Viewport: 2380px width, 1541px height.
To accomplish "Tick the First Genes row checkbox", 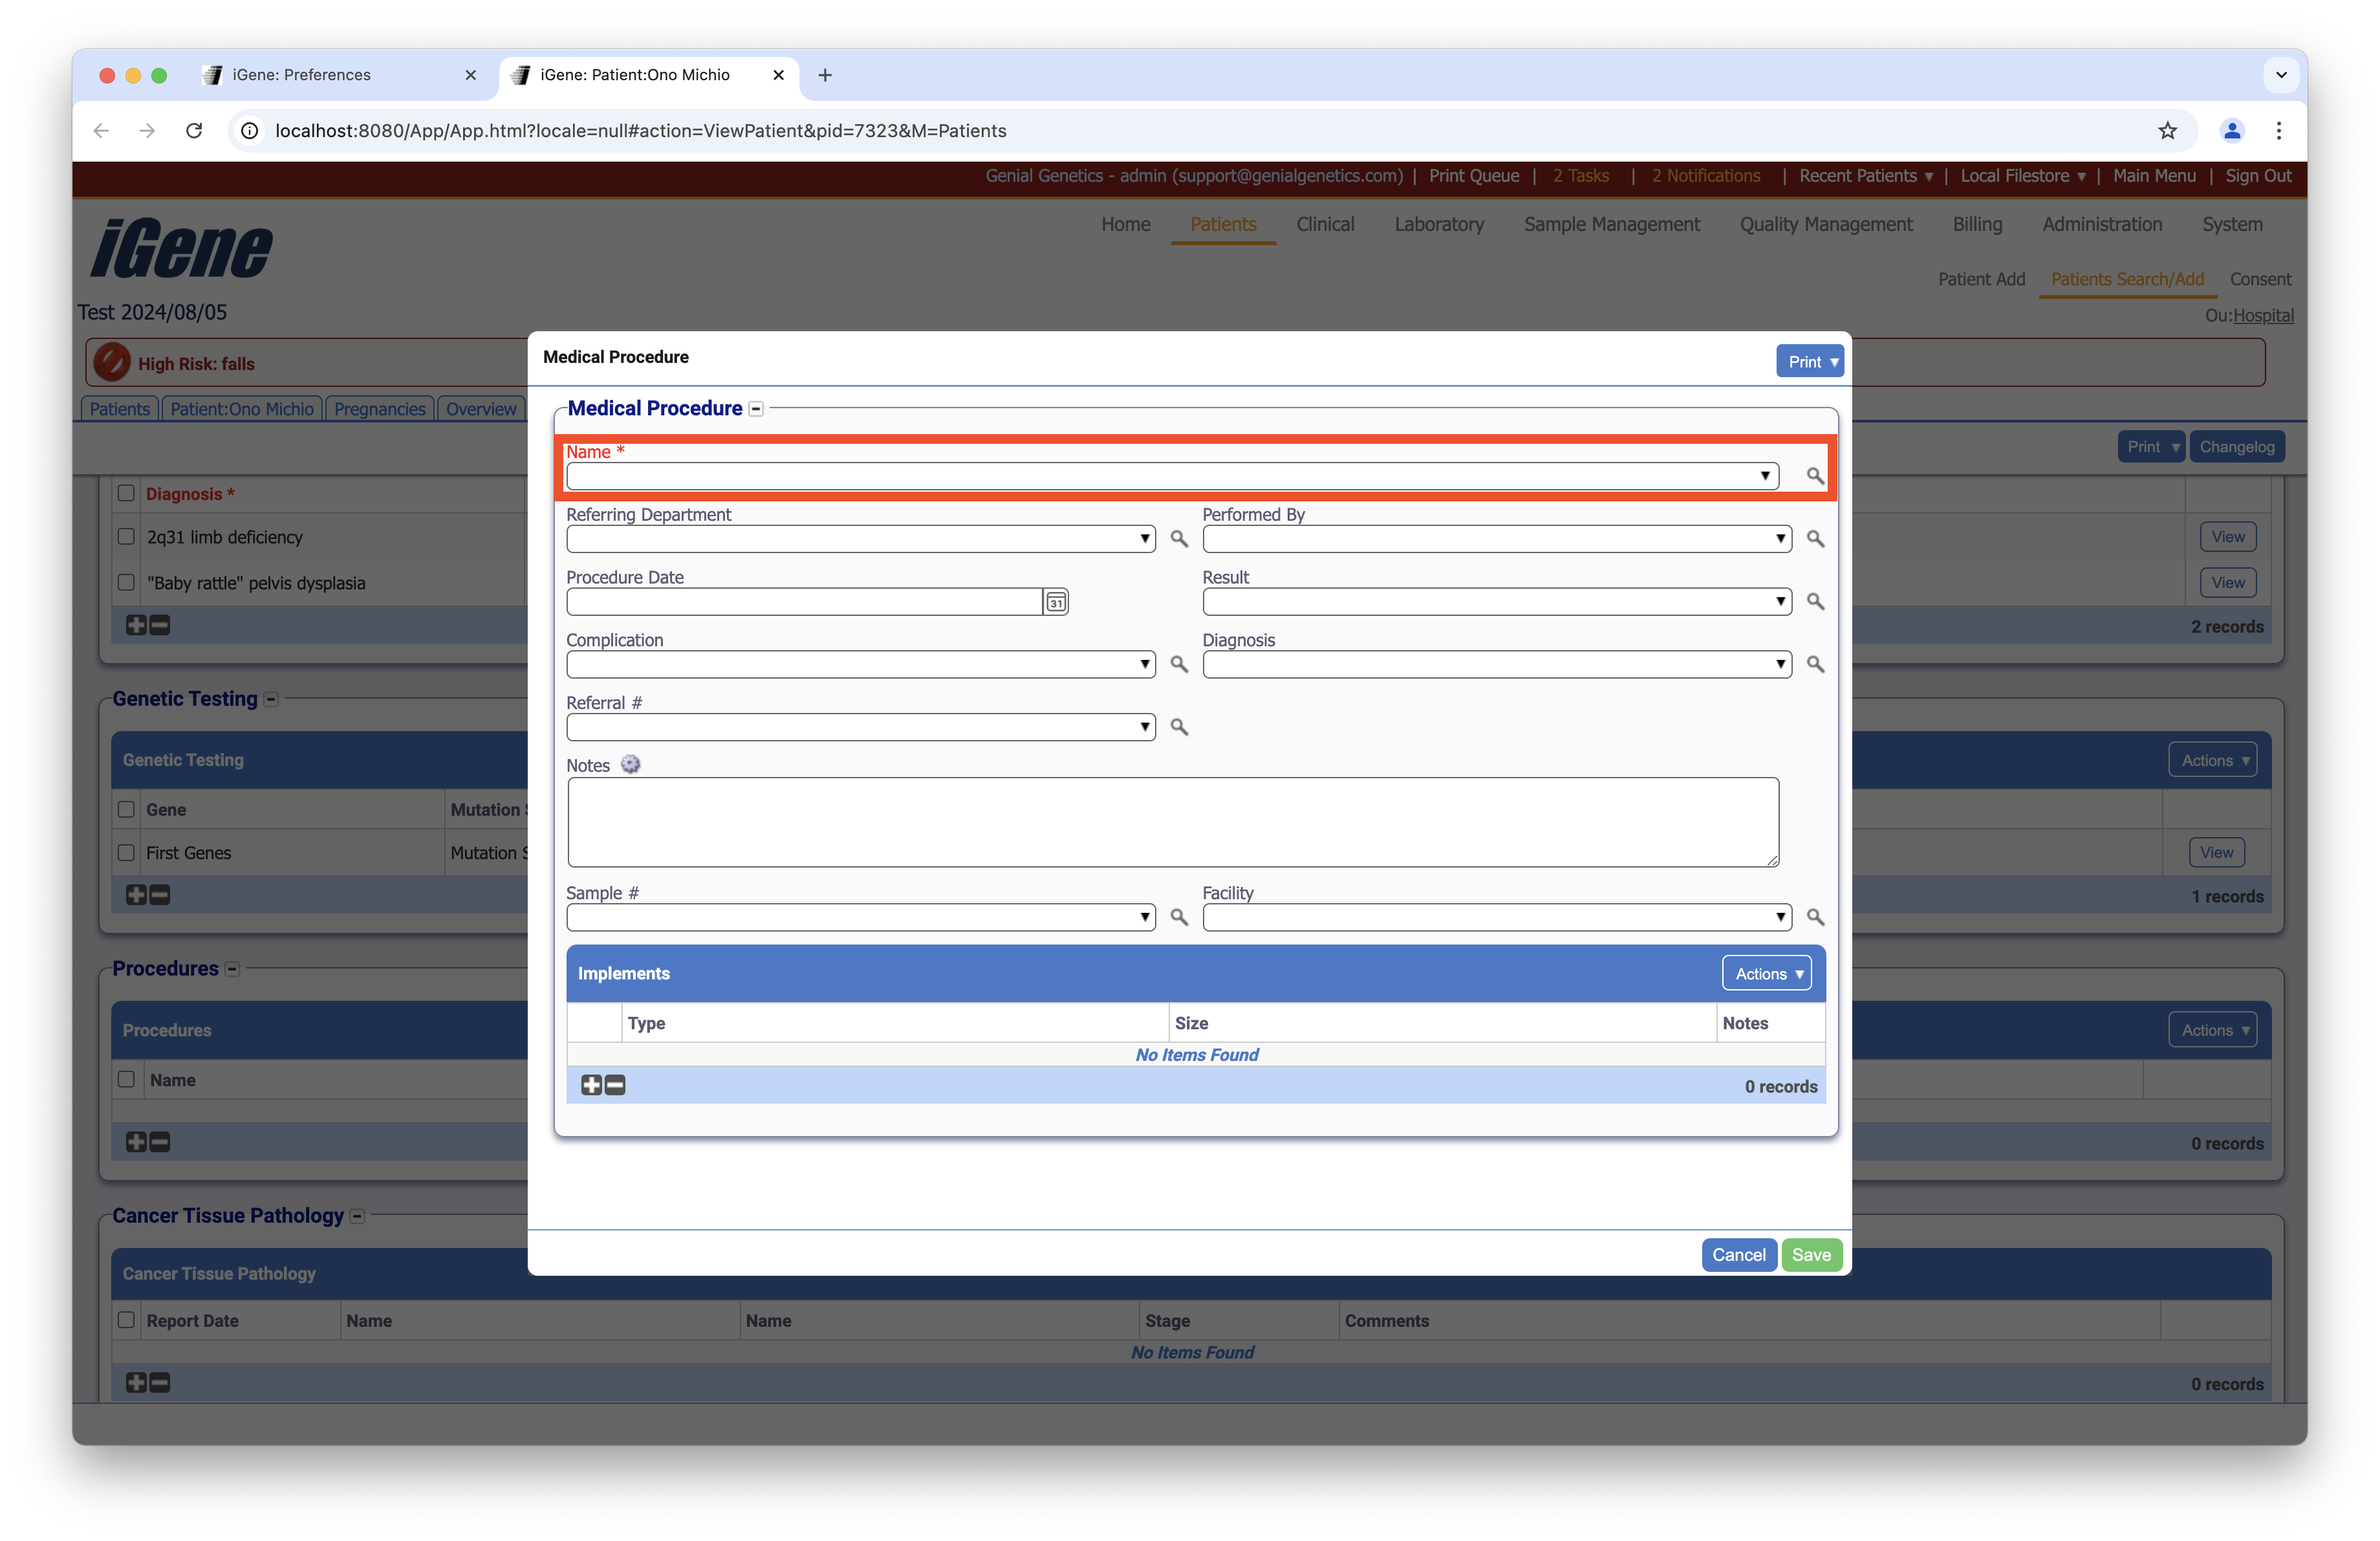I will [x=126, y=853].
